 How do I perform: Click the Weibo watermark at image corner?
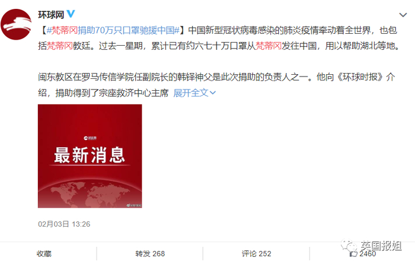133,205
